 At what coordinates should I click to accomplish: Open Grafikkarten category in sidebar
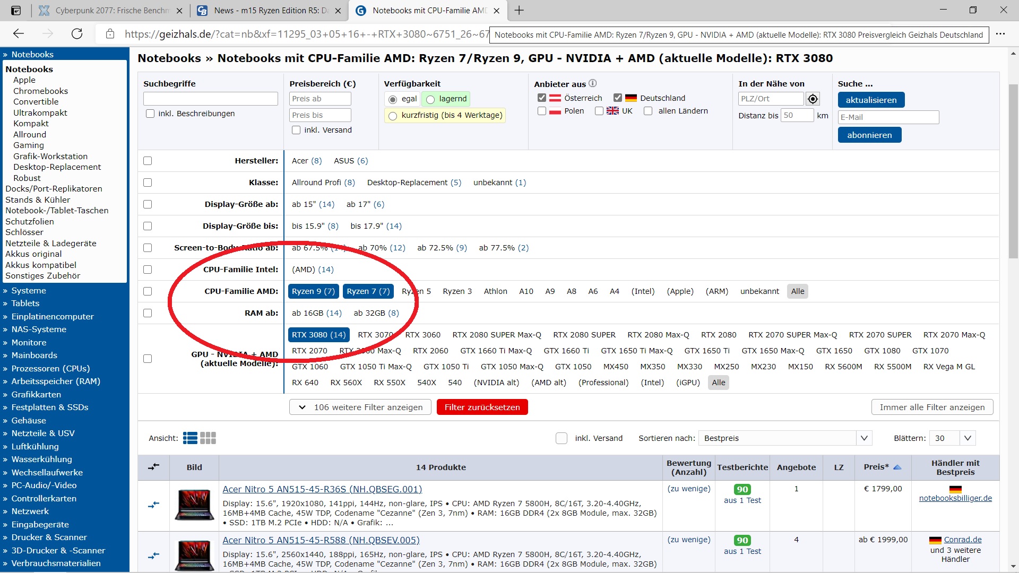click(36, 394)
